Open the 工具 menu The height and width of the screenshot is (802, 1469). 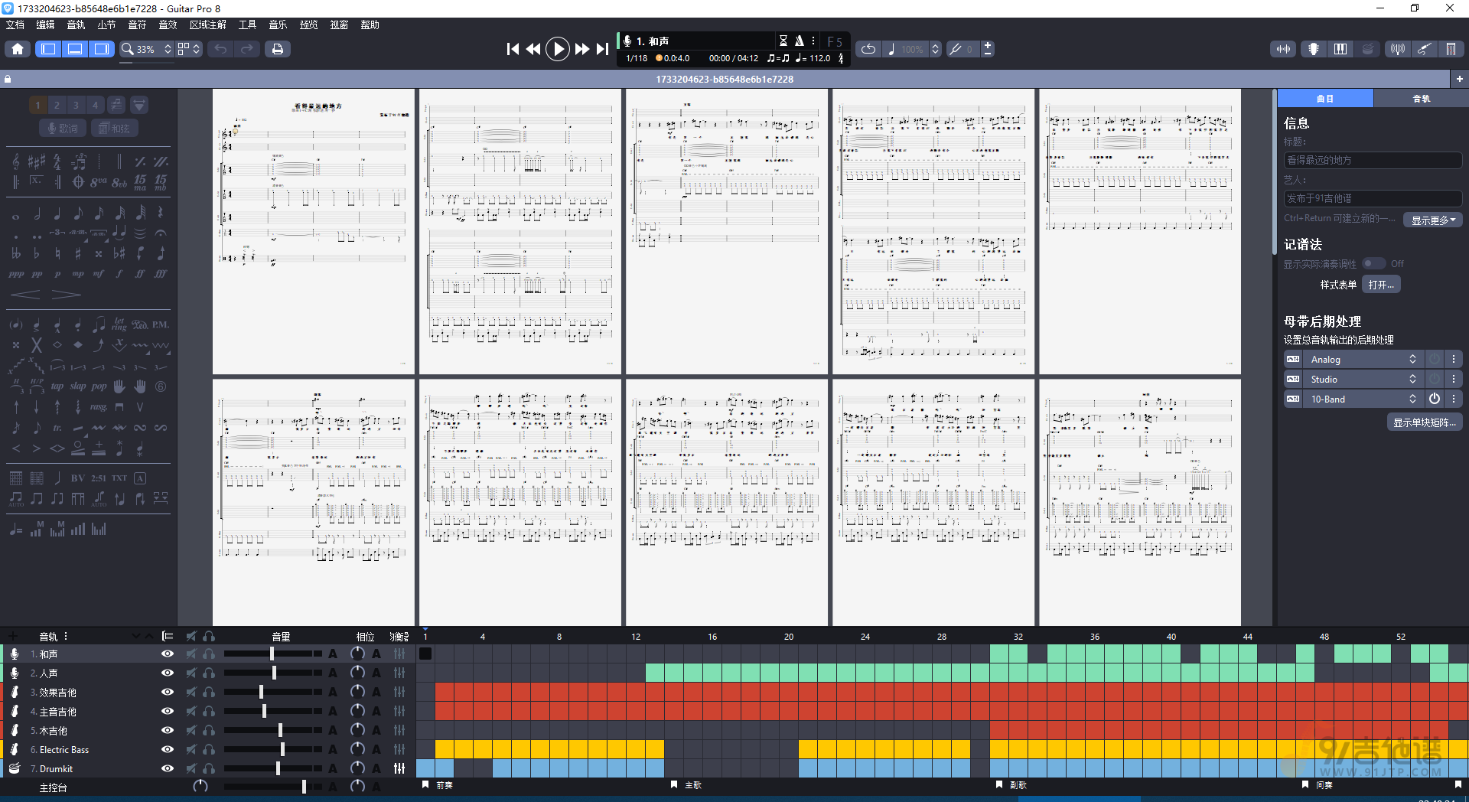247,24
